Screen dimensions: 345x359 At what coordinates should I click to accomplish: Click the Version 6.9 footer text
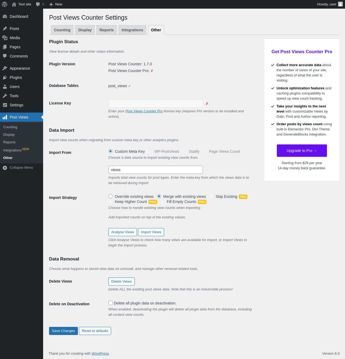point(331,354)
